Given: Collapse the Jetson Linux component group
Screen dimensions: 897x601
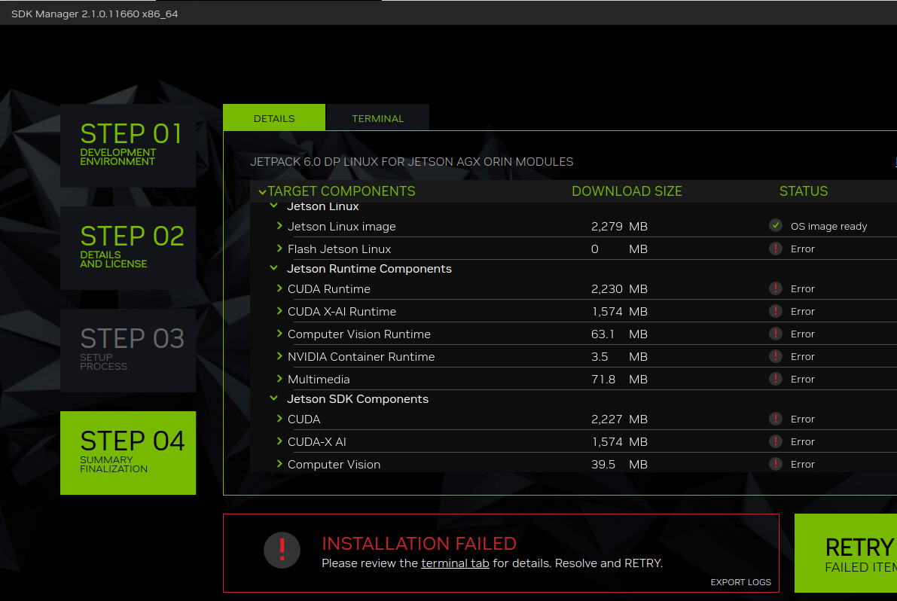Looking at the screenshot, I should coord(274,206).
